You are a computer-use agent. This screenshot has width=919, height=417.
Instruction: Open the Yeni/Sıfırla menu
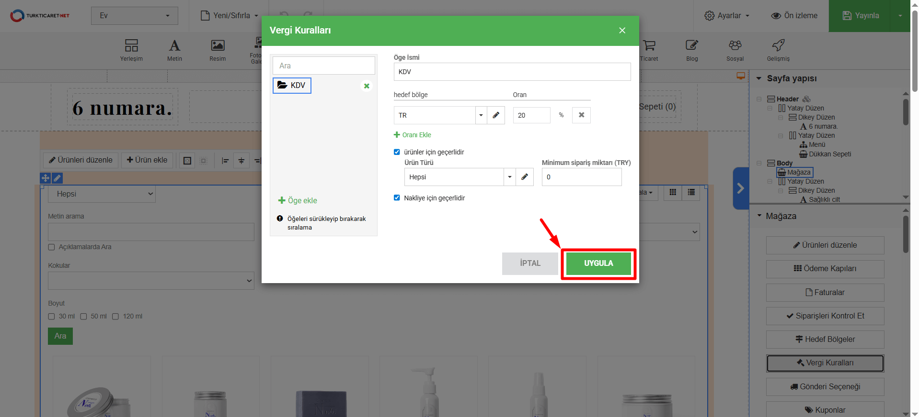click(230, 16)
